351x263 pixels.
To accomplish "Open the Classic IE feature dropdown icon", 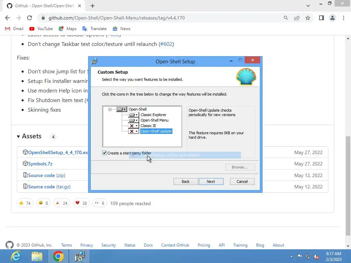I will (x=133, y=126).
